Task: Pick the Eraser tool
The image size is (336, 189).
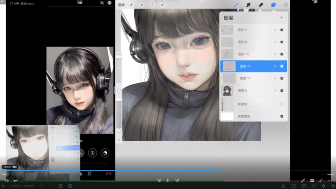Action: (261, 5)
